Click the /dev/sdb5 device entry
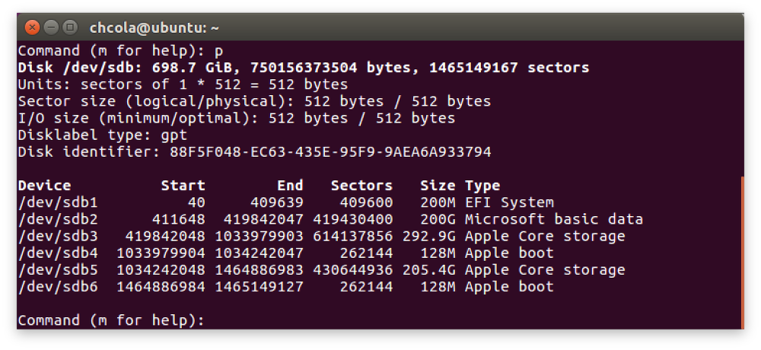This screenshot has width=761, height=350. (x=58, y=270)
